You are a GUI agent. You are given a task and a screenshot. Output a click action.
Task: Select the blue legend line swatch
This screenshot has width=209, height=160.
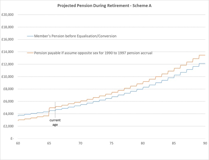[30, 36]
